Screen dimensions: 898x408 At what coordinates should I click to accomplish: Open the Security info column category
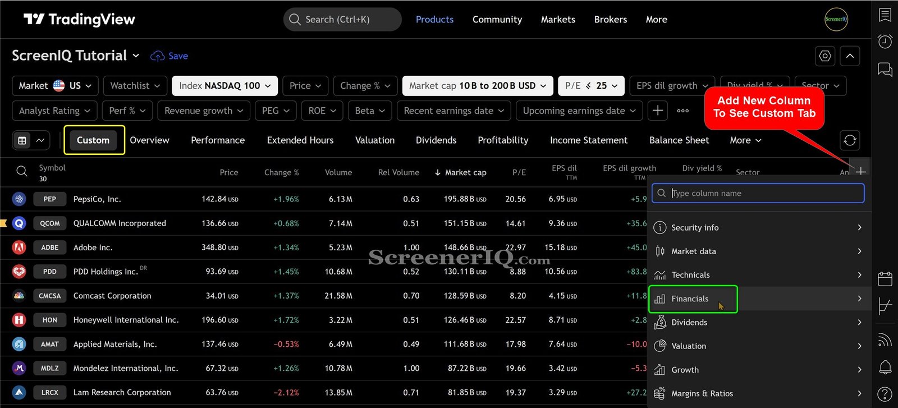pos(759,227)
